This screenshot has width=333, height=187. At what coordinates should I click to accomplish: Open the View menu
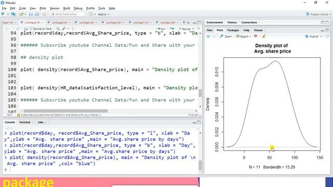pyautogui.click(x=32, y=8)
